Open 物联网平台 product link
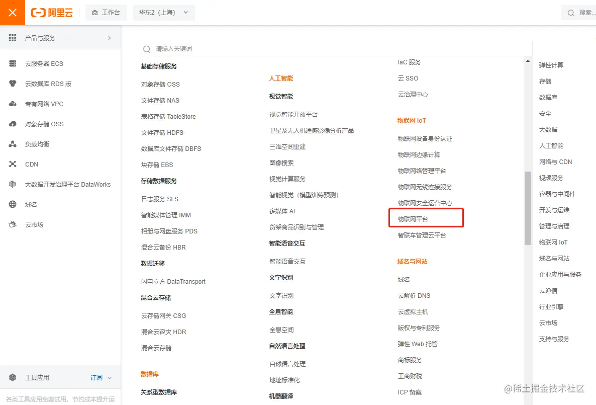This screenshot has height=405, width=596. click(413, 219)
